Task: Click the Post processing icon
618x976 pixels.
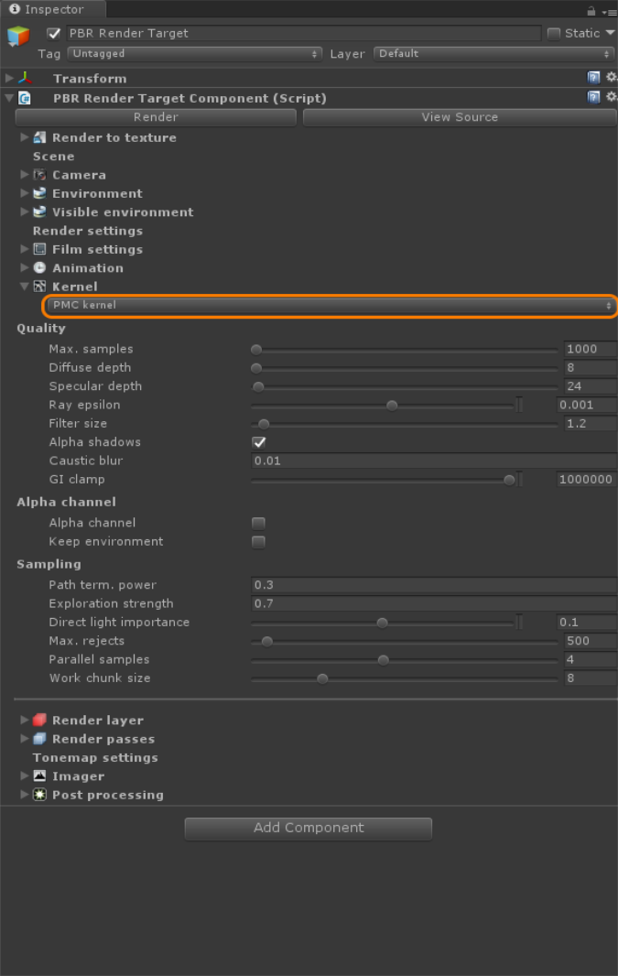Action: coord(40,795)
